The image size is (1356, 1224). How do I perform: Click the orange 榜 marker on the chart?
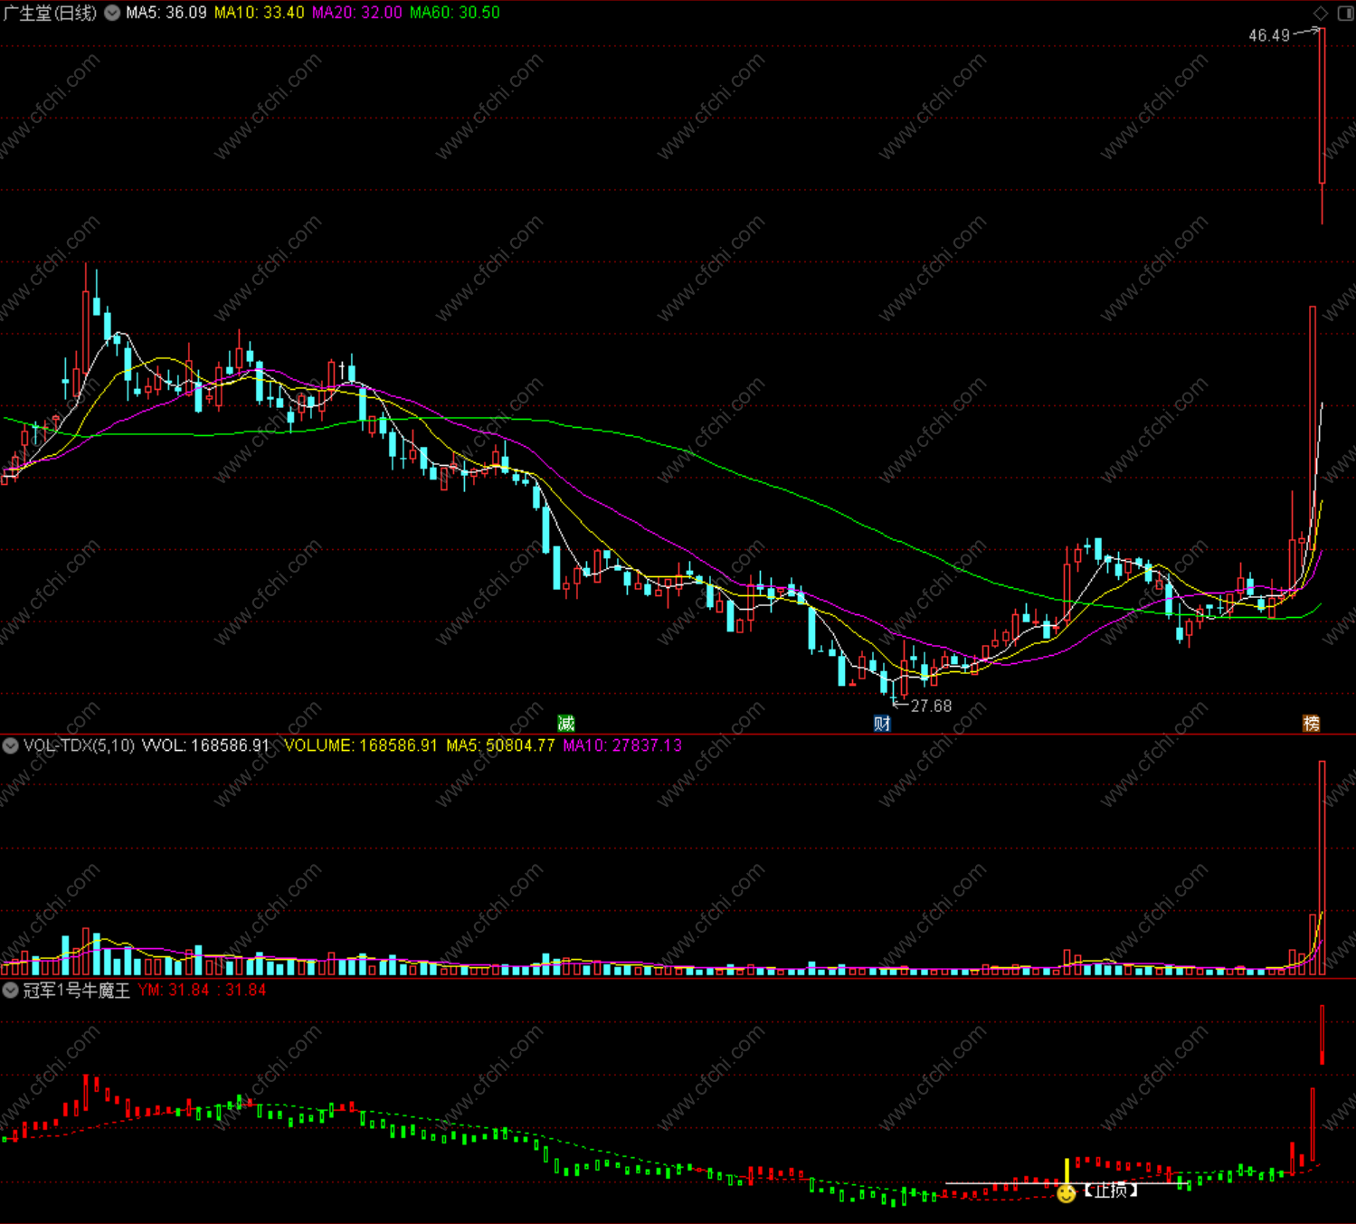click(1311, 723)
